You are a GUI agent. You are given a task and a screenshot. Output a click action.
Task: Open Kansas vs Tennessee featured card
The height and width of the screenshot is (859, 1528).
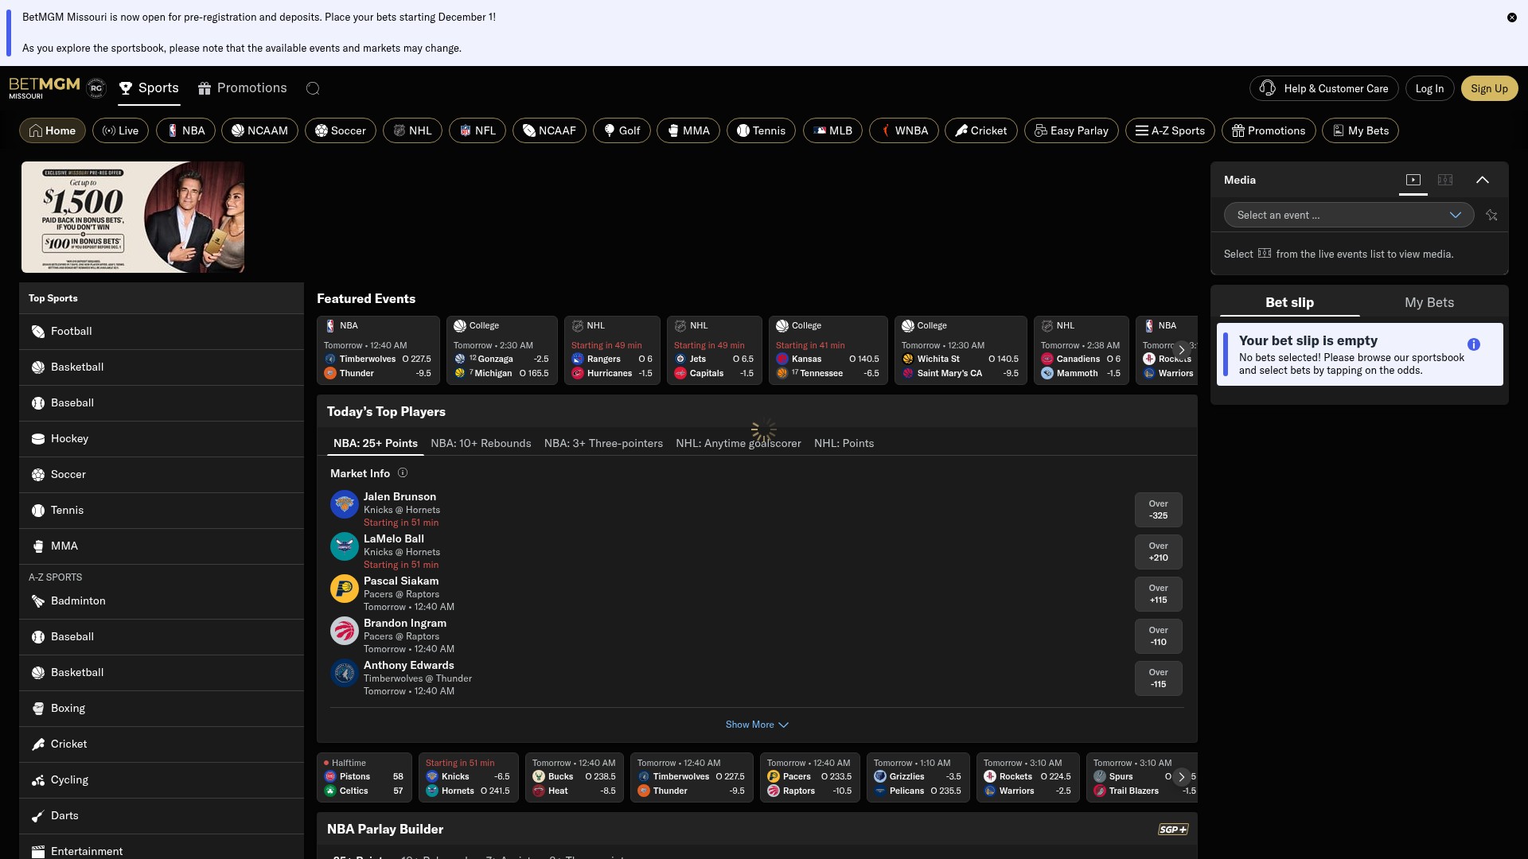pos(828,351)
